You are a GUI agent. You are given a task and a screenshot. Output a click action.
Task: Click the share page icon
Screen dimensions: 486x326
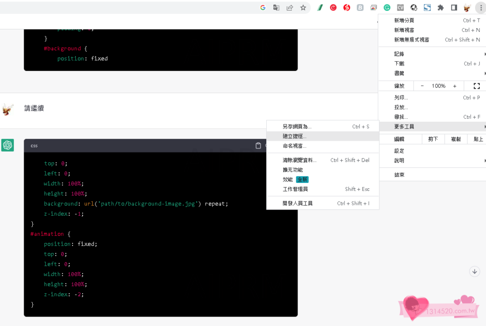[x=290, y=8]
